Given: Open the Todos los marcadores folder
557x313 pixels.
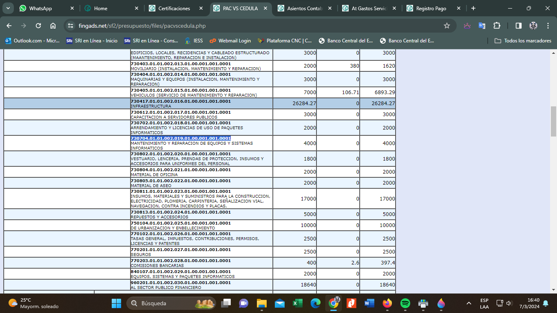Looking at the screenshot, I should coord(523,41).
